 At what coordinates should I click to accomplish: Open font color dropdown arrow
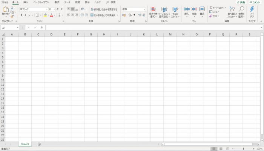click(x=55, y=15)
